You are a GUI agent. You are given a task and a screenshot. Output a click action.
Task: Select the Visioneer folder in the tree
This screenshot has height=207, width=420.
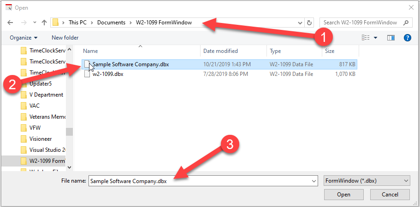pos(40,139)
